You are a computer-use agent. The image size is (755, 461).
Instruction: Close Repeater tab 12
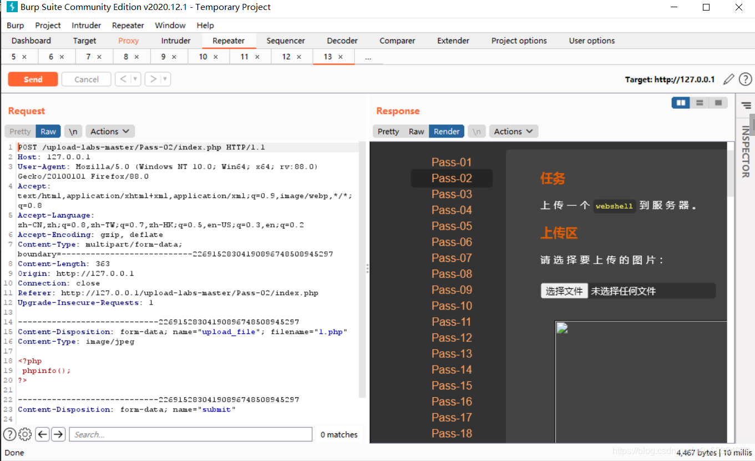pyautogui.click(x=299, y=57)
